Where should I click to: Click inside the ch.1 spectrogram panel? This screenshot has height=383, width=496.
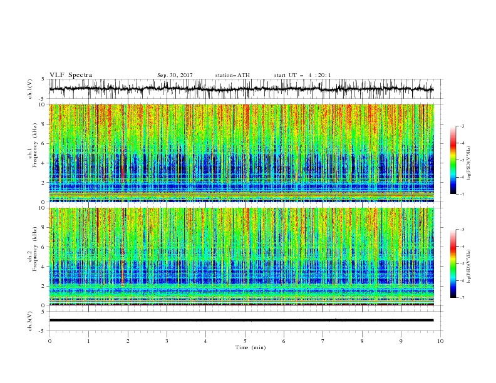click(x=241, y=153)
